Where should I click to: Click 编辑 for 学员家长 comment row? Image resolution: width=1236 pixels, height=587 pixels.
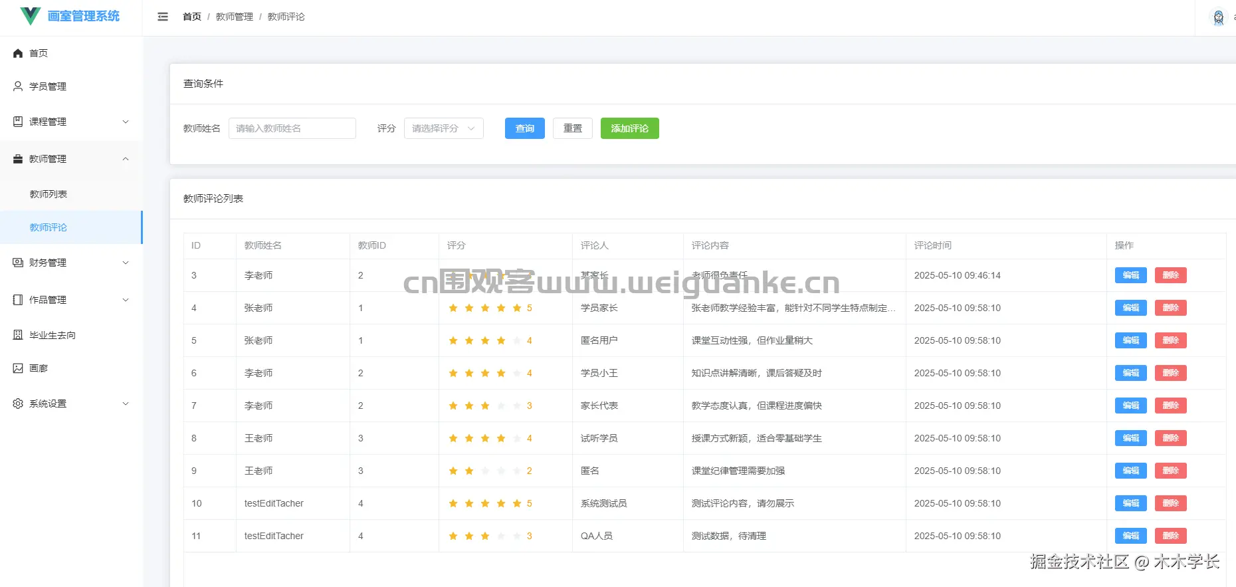pos(1131,308)
